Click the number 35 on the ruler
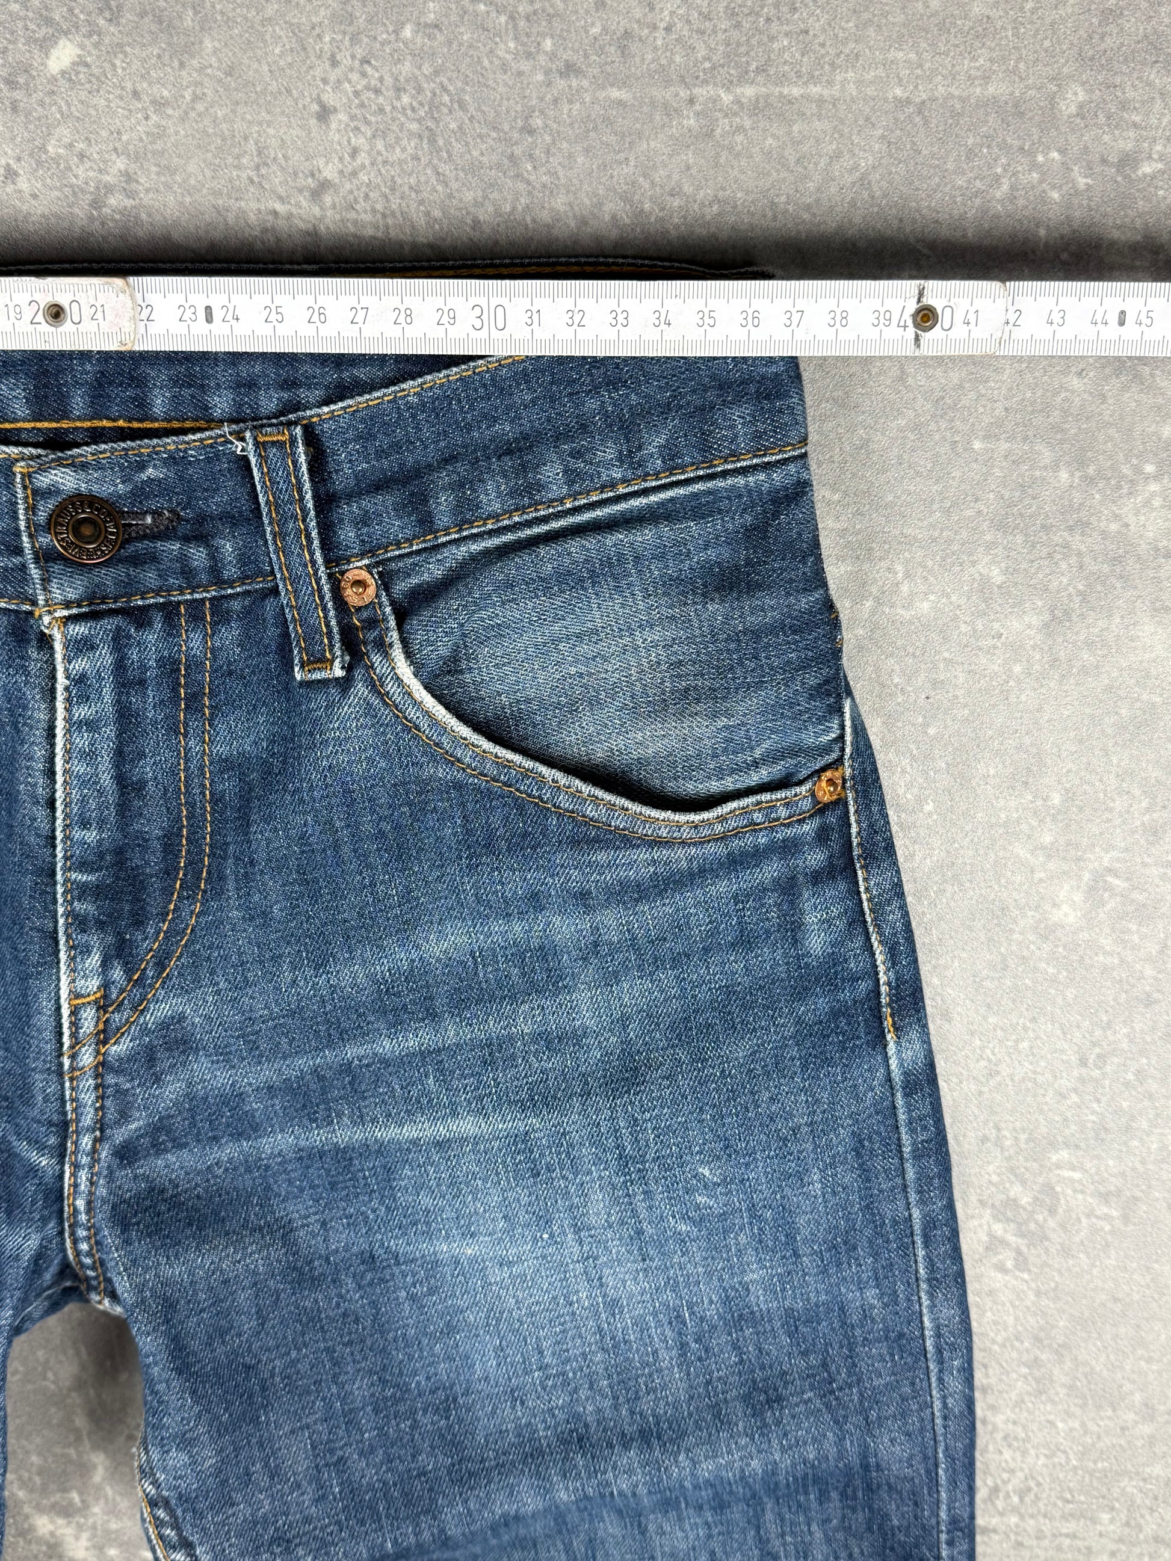 [706, 319]
